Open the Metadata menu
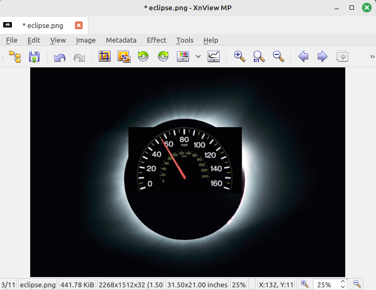Viewport: 376px width, 290px height. [121, 40]
